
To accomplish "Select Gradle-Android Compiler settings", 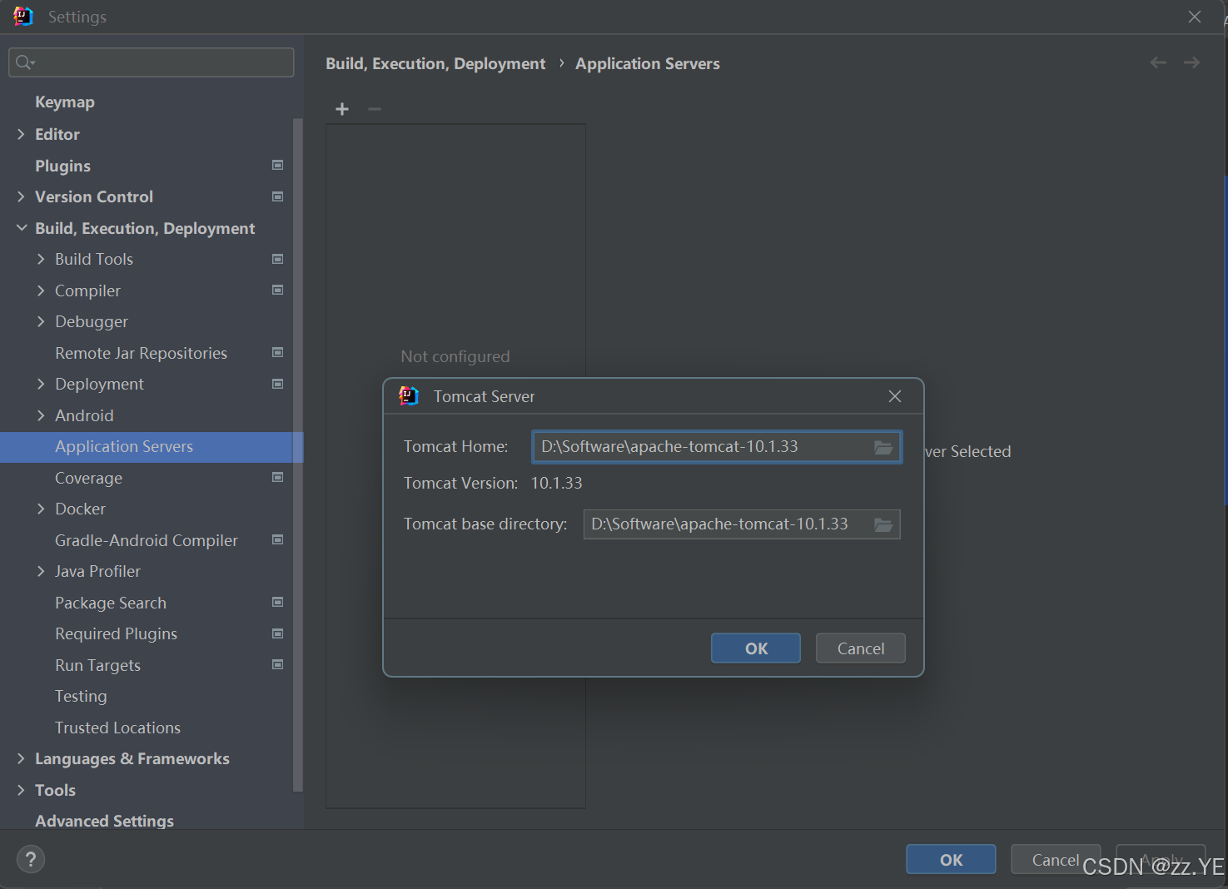I will click(147, 540).
